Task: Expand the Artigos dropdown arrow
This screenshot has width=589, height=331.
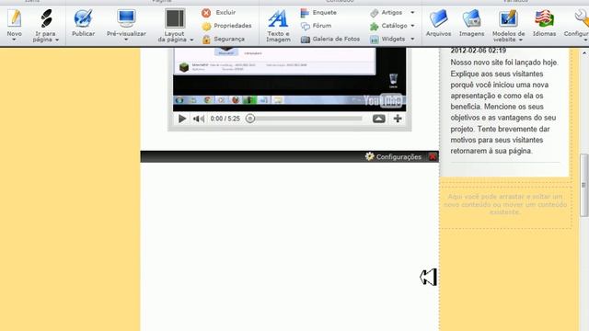Action: click(x=412, y=13)
